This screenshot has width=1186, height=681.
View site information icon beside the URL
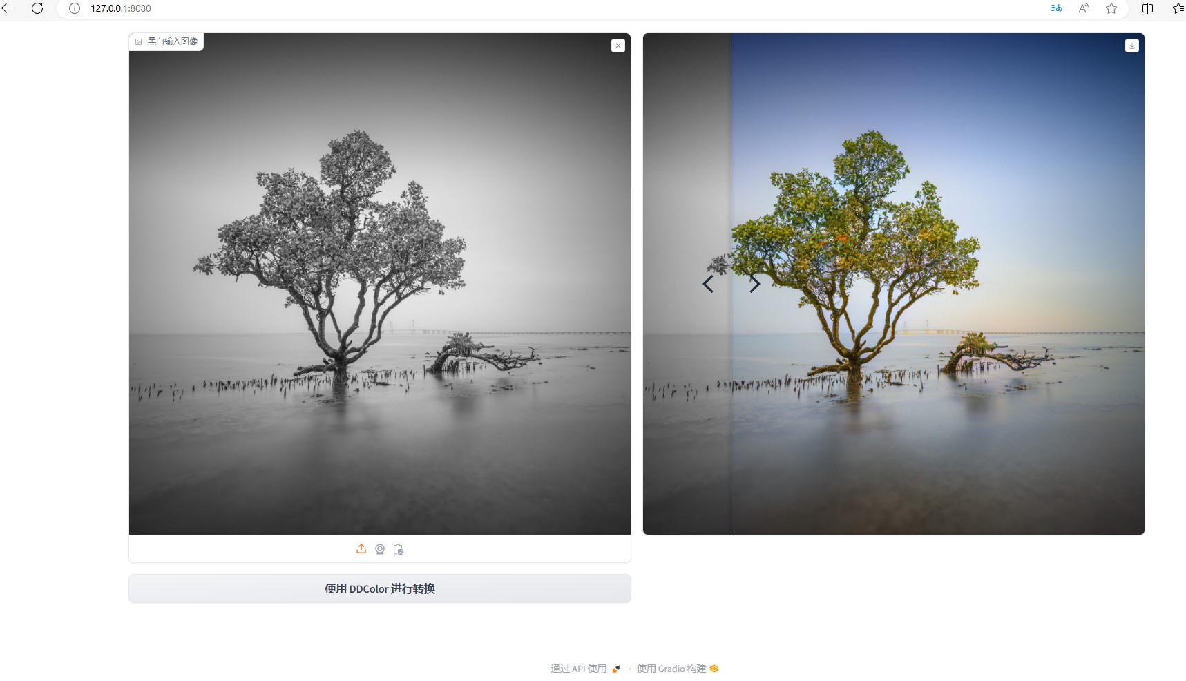click(75, 8)
